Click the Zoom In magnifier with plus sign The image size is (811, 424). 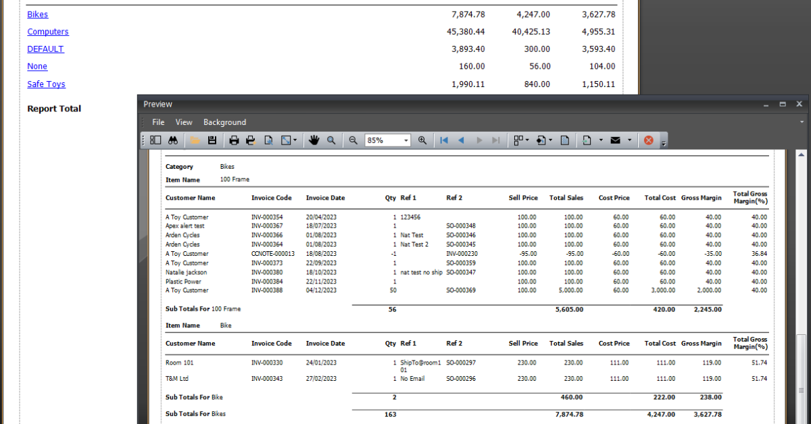pyautogui.click(x=422, y=140)
